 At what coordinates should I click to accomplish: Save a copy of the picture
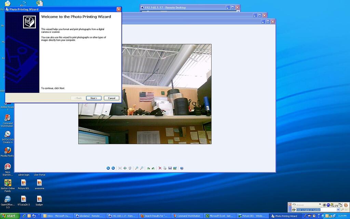[170, 168]
